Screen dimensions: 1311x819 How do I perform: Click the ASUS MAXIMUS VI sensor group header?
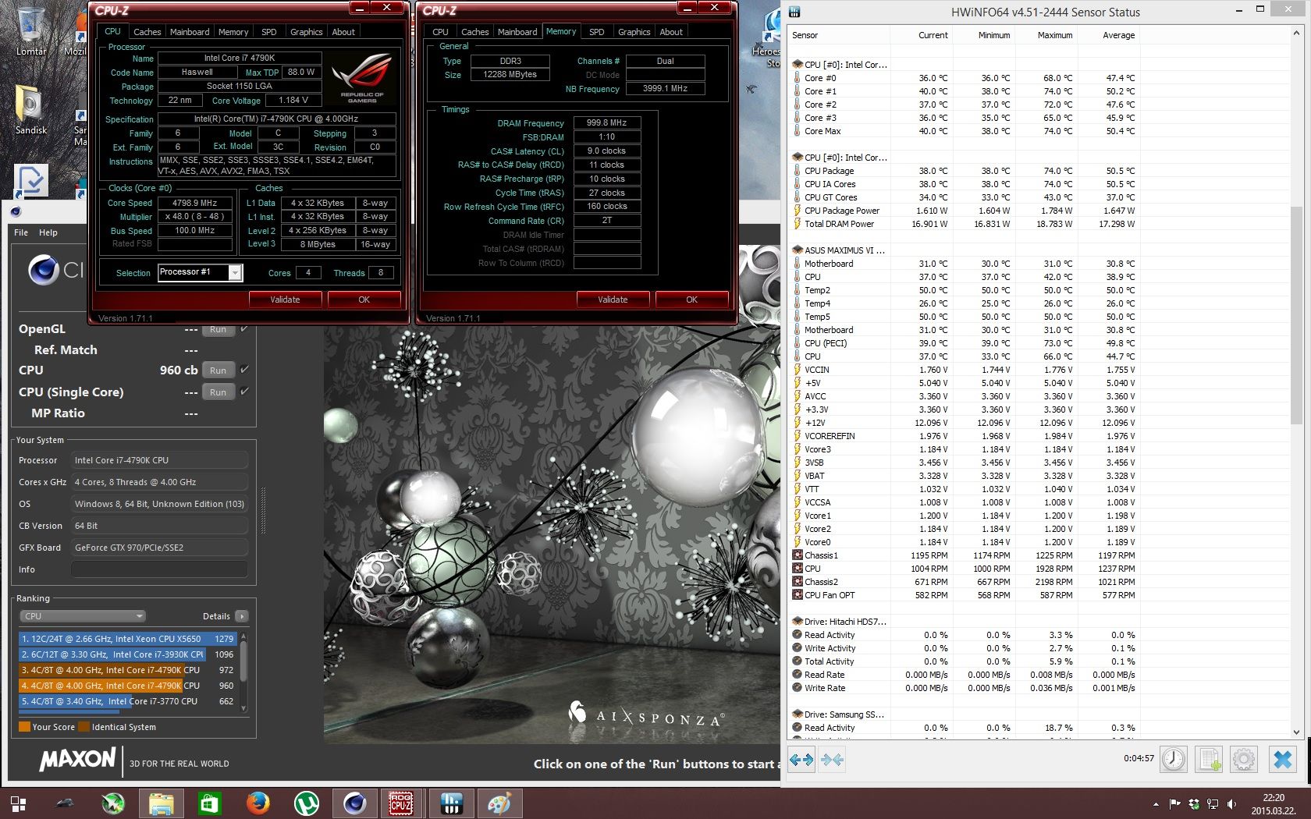click(x=964, y=250)
